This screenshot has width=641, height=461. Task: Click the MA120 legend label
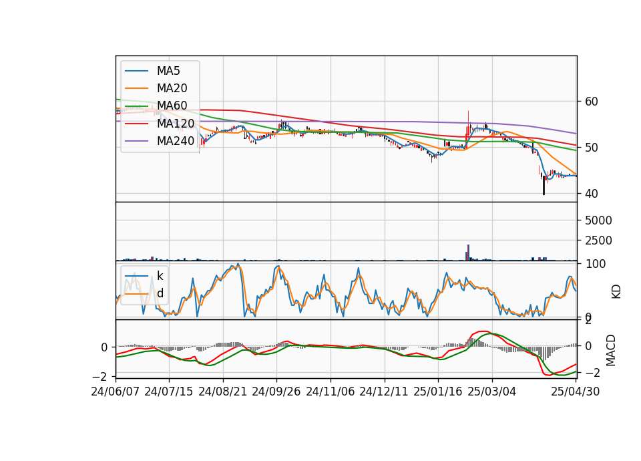click(176, 123)
